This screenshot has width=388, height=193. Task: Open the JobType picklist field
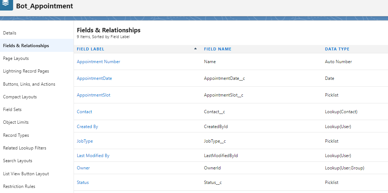pyautogui.click(x=85, y=141)
